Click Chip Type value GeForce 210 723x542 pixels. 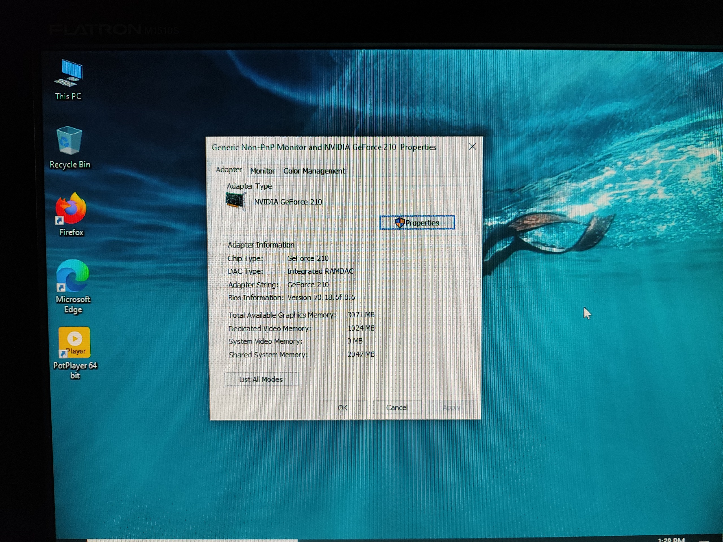pos(308,258)
